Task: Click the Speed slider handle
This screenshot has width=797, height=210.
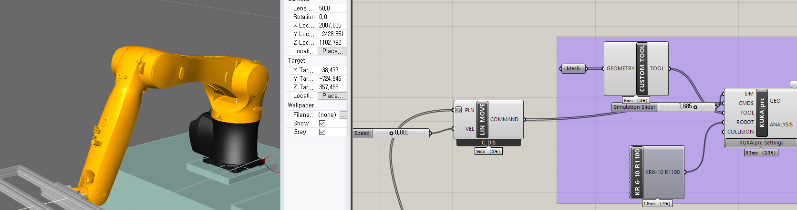Action: (x=391, y=133)
